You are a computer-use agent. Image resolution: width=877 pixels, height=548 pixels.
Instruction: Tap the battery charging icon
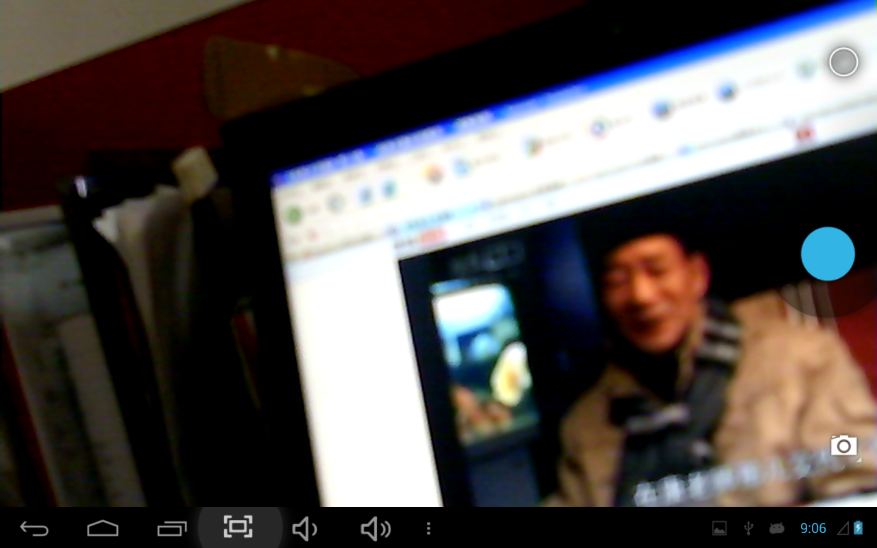click(x=859, y=528)
